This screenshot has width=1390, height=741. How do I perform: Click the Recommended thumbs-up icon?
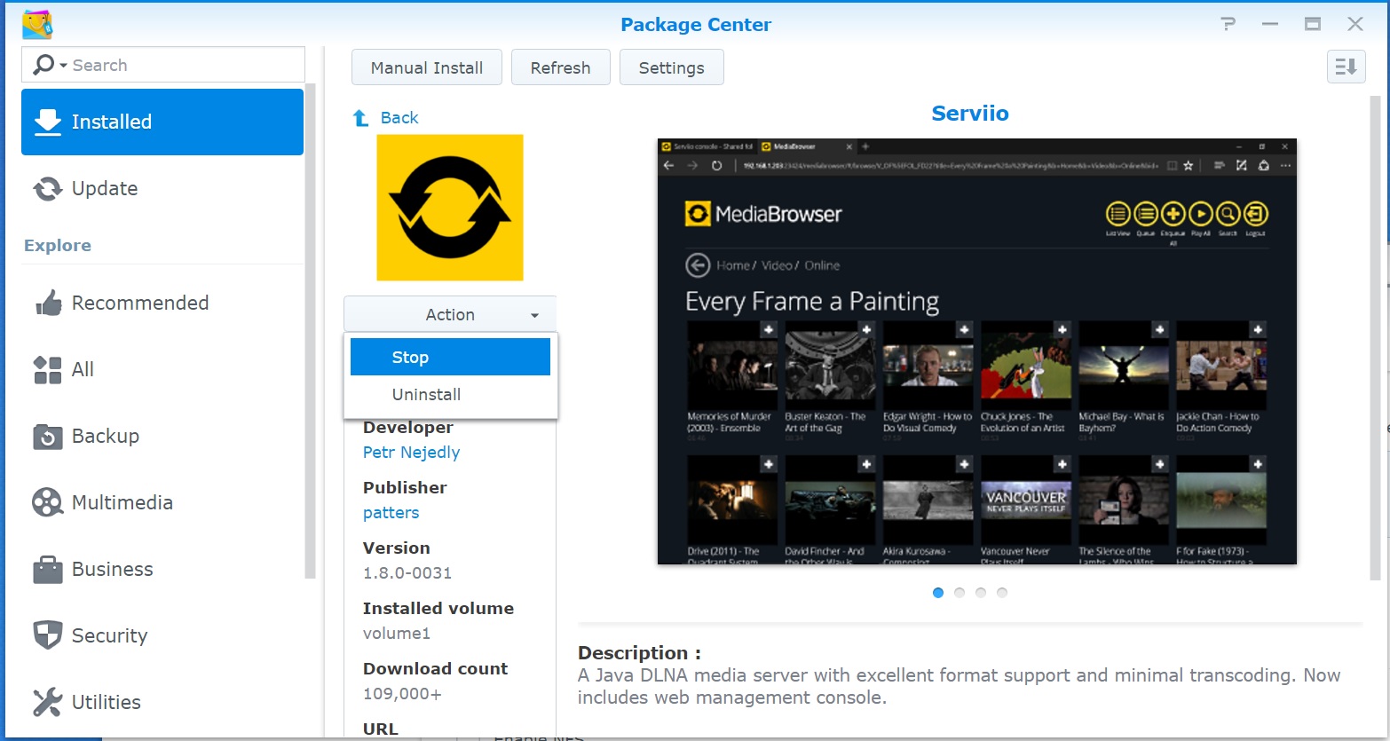coord(48,303)
